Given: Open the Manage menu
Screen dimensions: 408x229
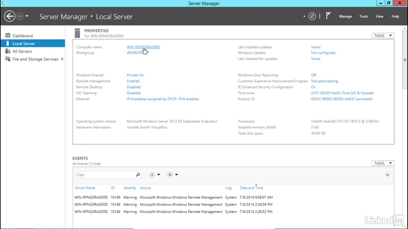Looking at the screenshot, I should coord(345,16).
